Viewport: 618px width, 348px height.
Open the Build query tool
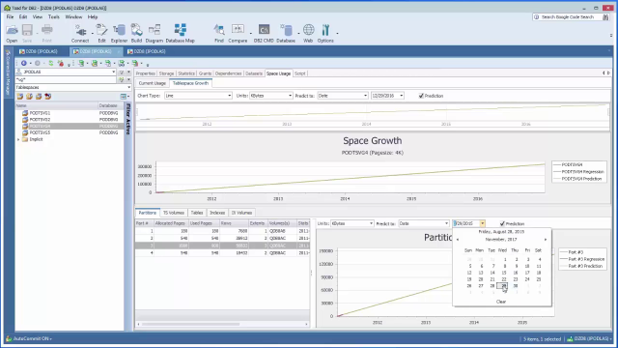136,34
